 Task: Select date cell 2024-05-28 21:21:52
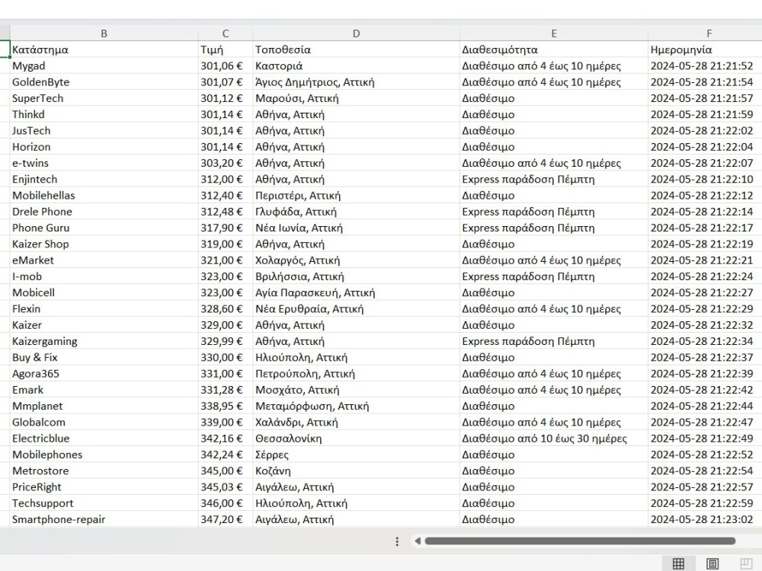point(705,66)
